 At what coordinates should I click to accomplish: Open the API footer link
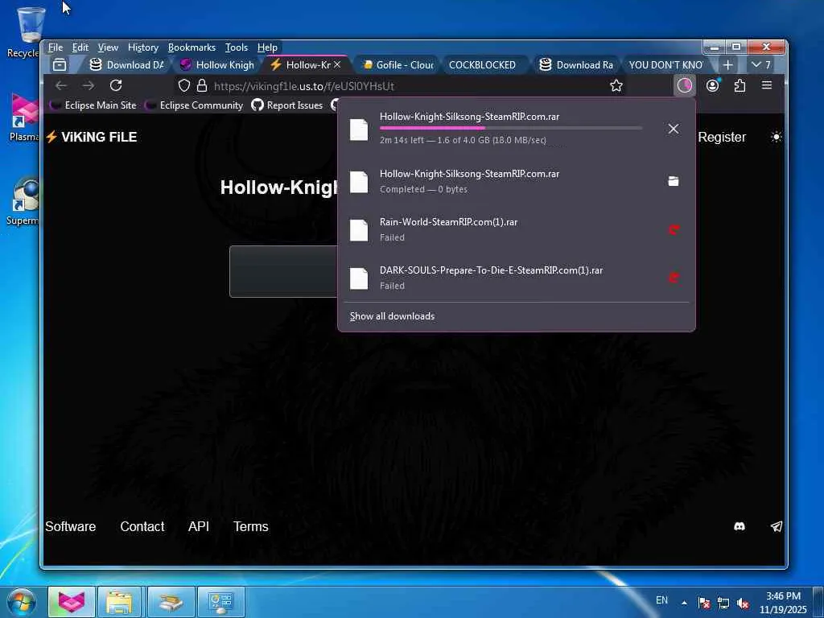(199, 526)
